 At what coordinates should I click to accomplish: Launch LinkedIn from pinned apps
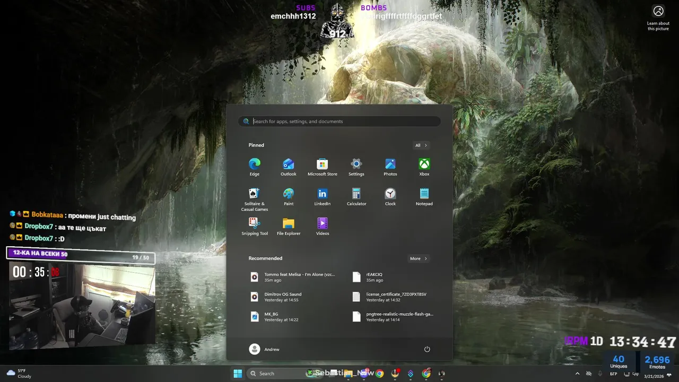(x=323, y=197)
